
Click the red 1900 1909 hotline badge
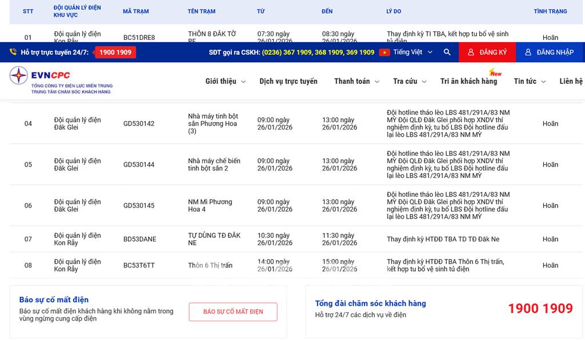tap(115, 52)
